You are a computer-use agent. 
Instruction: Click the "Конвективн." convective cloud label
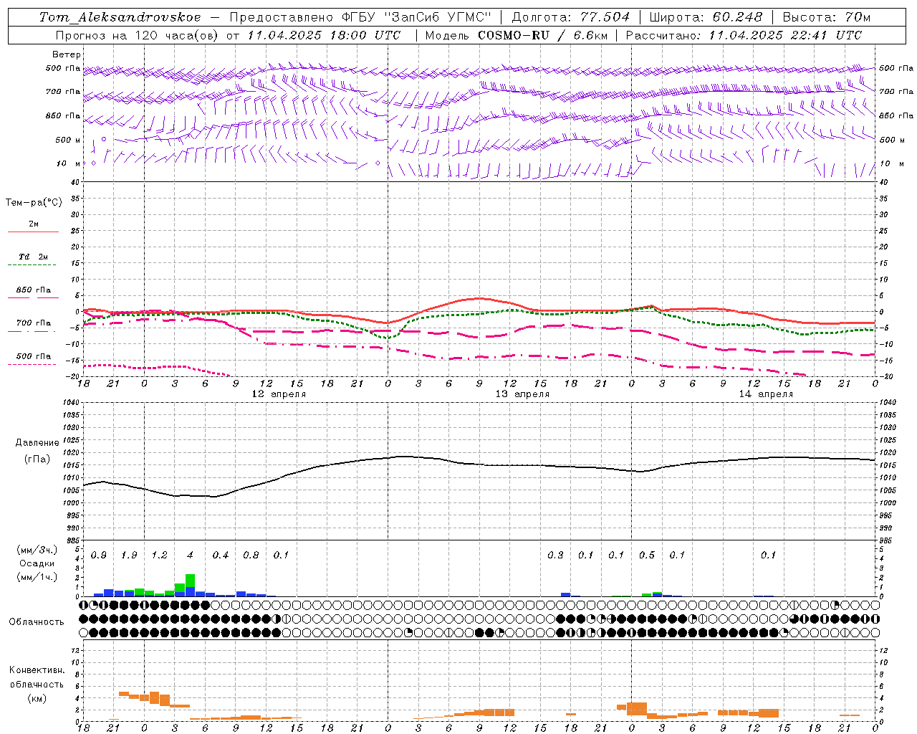[x=37, y=670]
